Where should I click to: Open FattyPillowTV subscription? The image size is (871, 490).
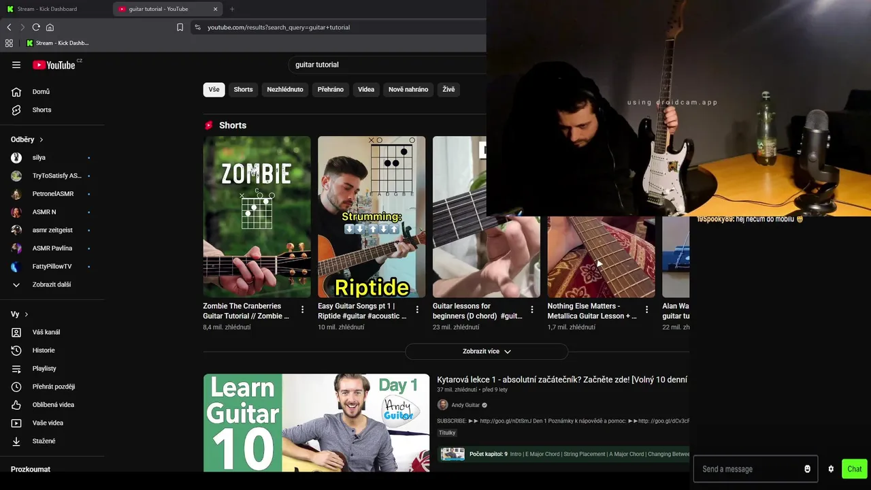52,267
